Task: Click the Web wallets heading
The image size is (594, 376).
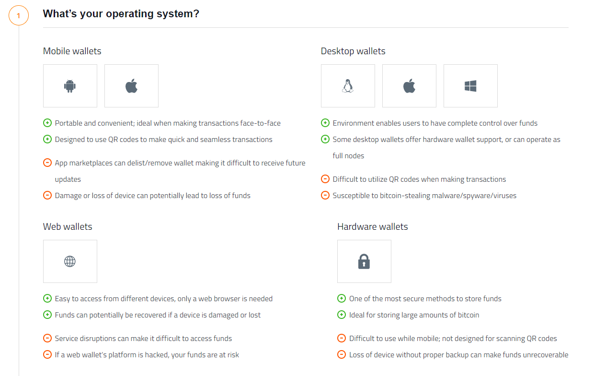Action: tap(68, 227)
